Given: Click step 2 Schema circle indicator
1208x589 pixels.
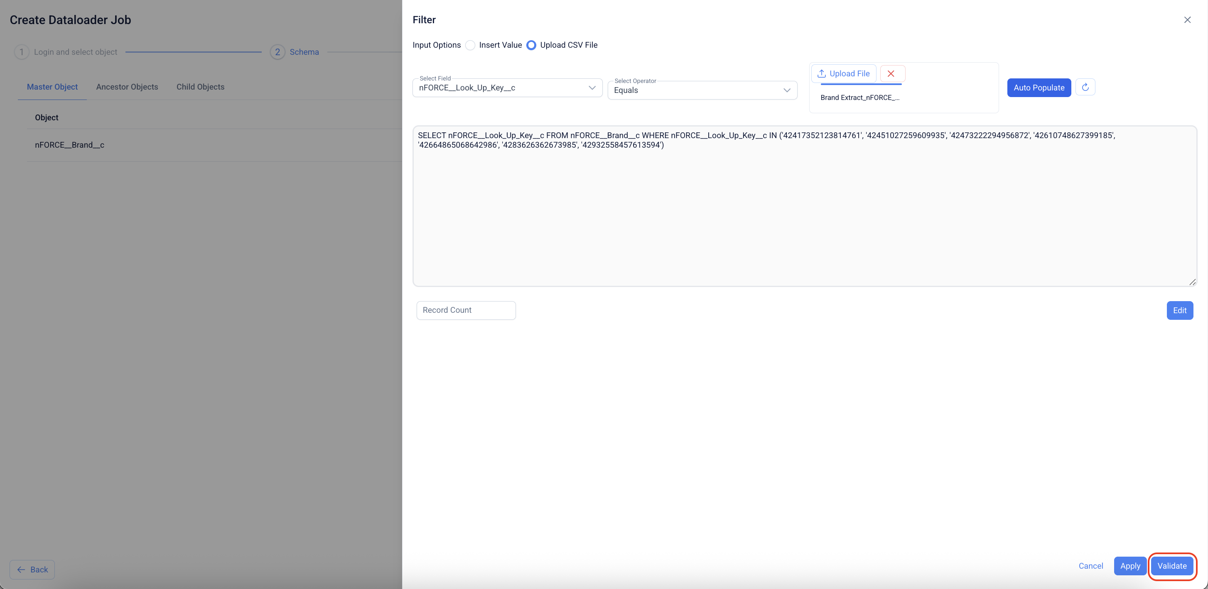Looking at the screenshot, I should tap(277, 52).
